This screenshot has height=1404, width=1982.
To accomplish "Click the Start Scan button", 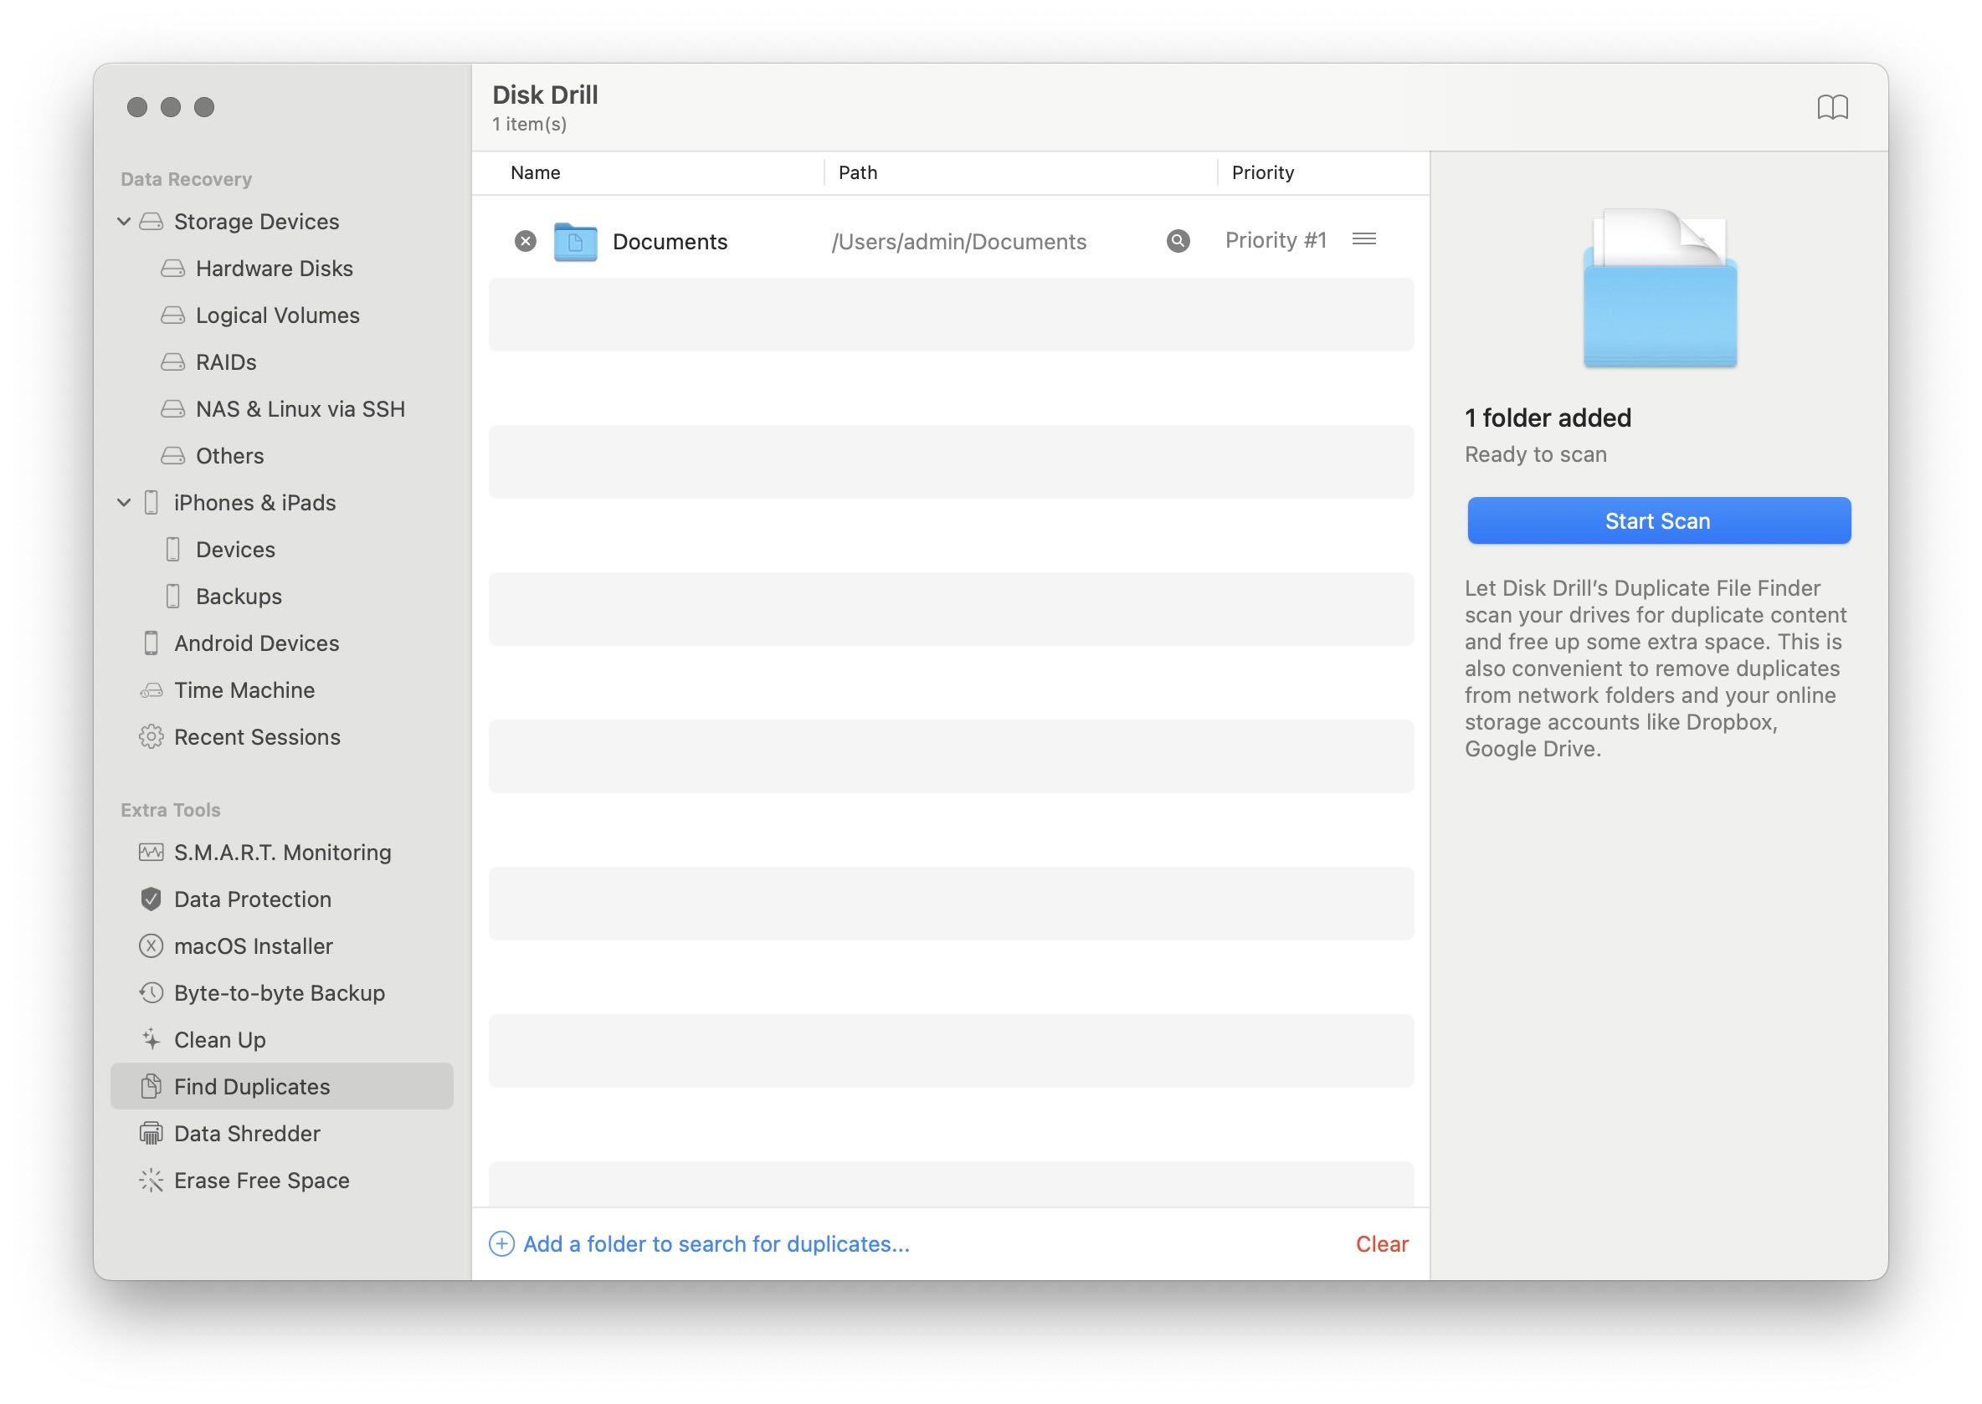I will pyautogui.click(x=1658, y=520).
